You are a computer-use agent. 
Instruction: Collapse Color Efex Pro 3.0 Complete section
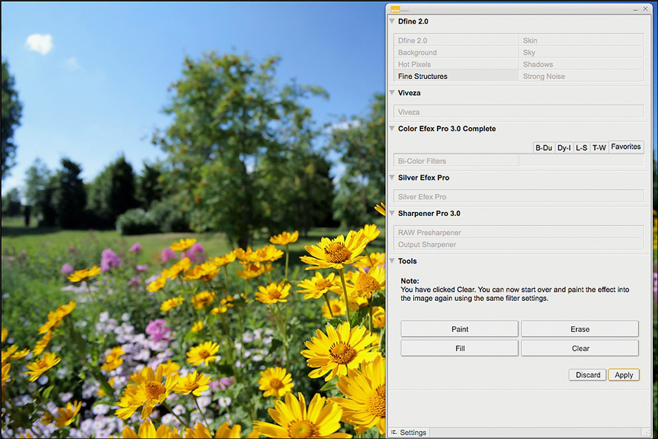coord(392,128)
